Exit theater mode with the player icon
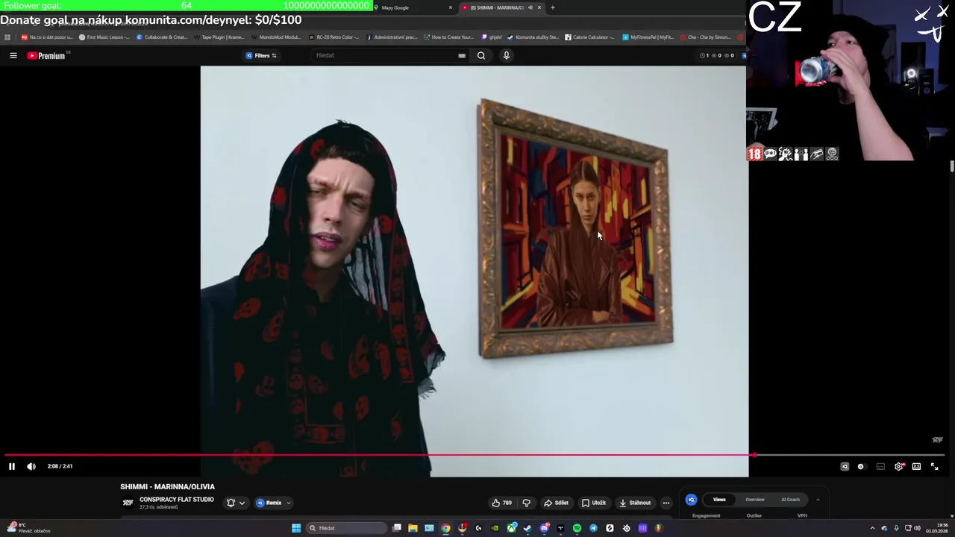955x537 pixels. click(x=916, y=466)
